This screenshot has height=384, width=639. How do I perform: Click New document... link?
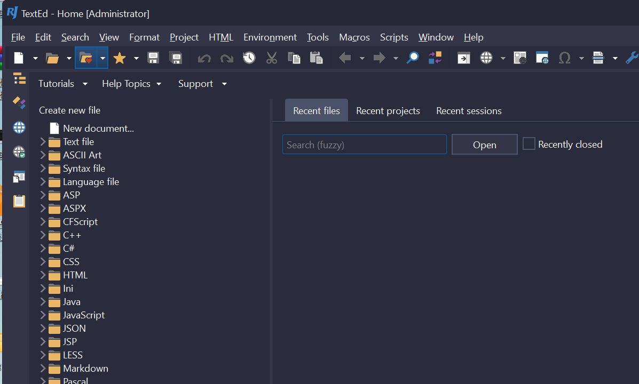tap(98, 129)
